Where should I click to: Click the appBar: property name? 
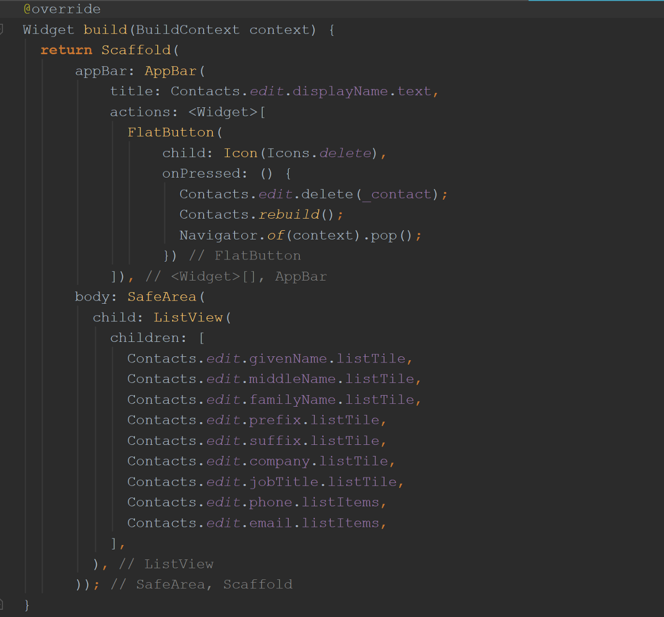coord(105,71)
